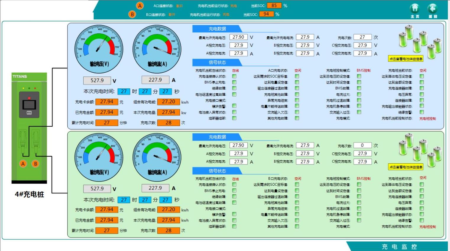Toggle BMS停止充电 checkbox in upper panel

[x=234, y=82]
